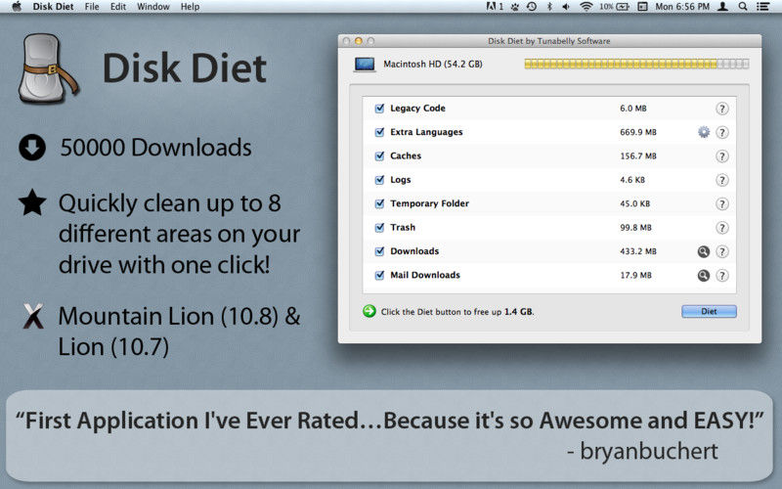Open help for Extra Languages
This screenshot has height=489, width=782.
(x=721, y=132)
